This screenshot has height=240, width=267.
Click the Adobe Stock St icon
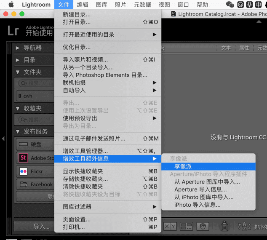pyautogui.click(x=23, y=158)
